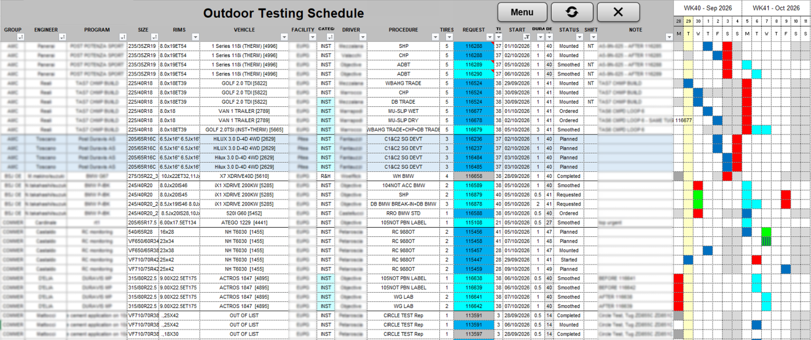811x340 pixels.
Task: Select request cell 116642
Action: click(474, 306)
